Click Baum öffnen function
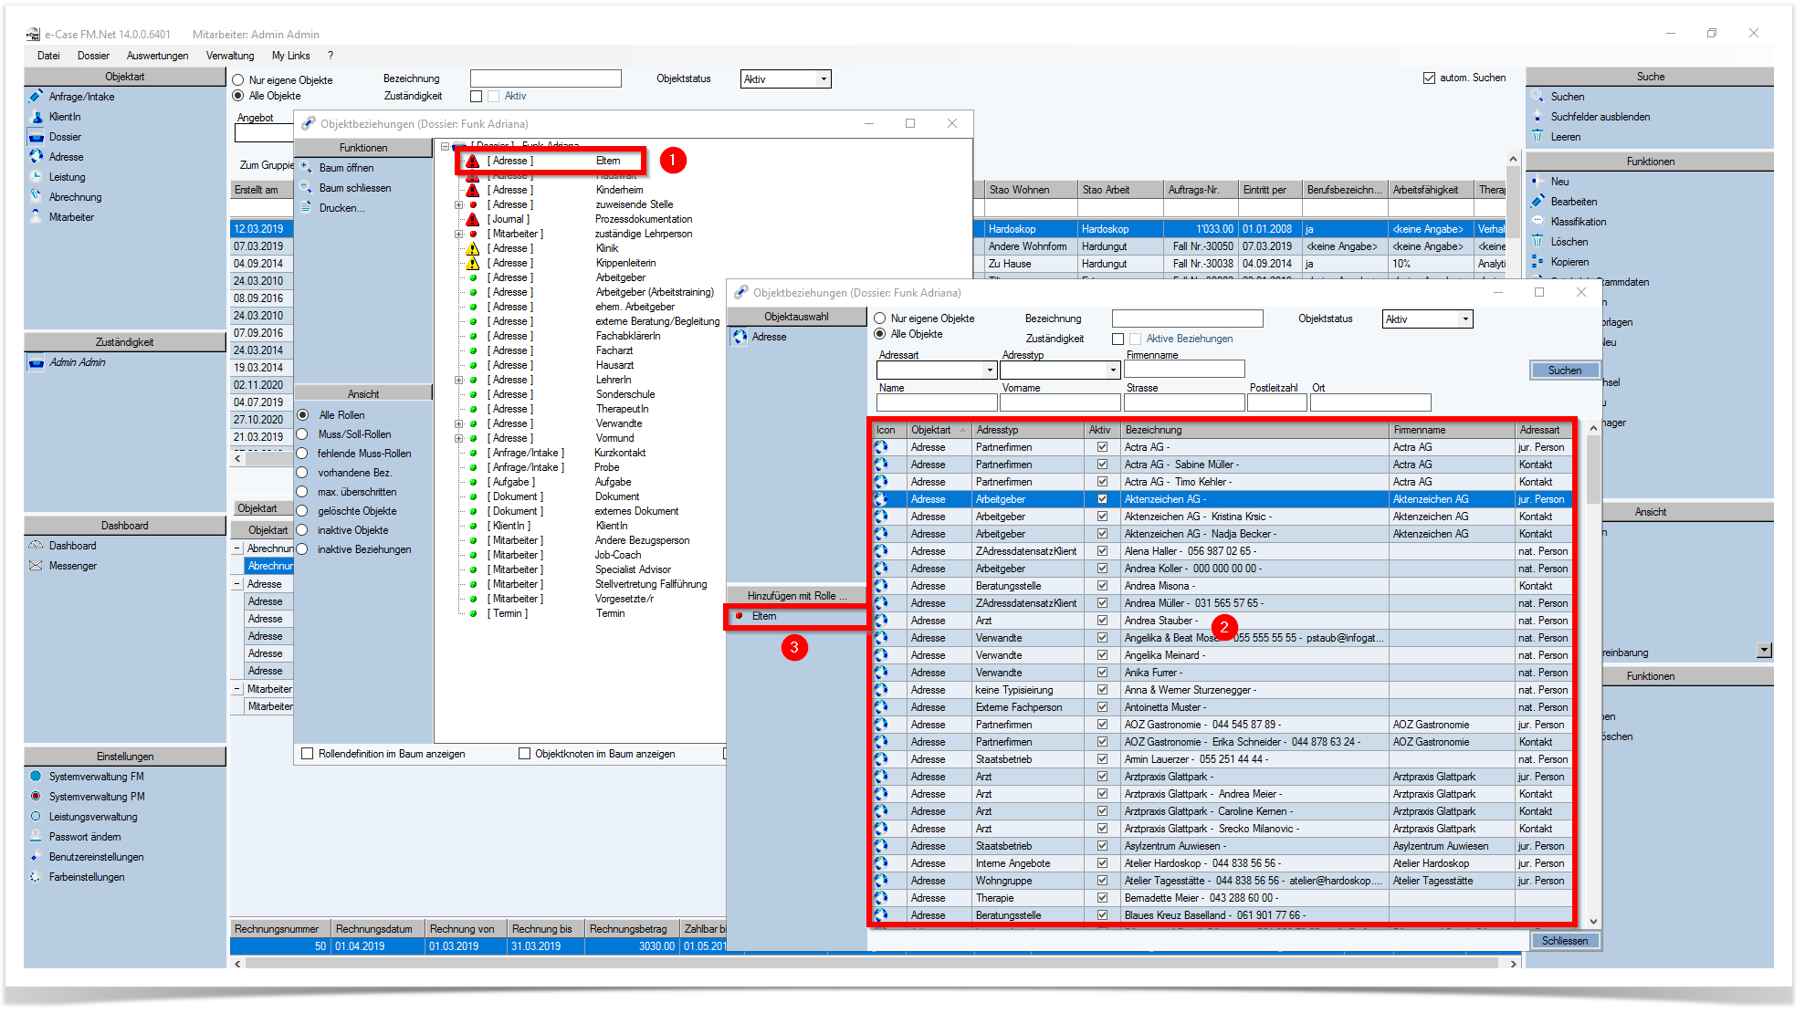Viewport: 1805px width, 1013px height. 346,168
